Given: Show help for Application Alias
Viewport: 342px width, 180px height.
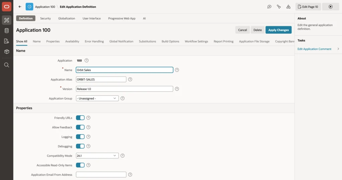Looking at the screenshot, I should pyautogui.click(x=130, y=79).
